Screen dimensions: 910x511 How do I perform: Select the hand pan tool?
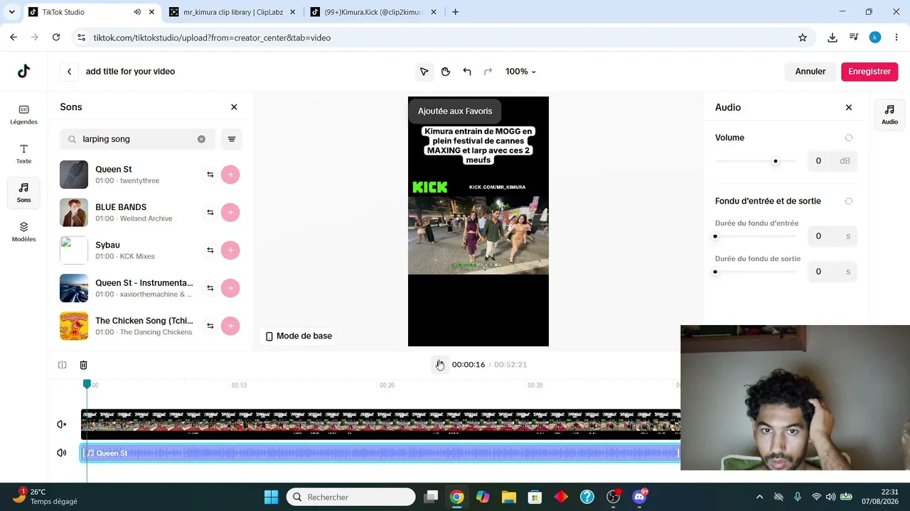click(x=446, y=71)
